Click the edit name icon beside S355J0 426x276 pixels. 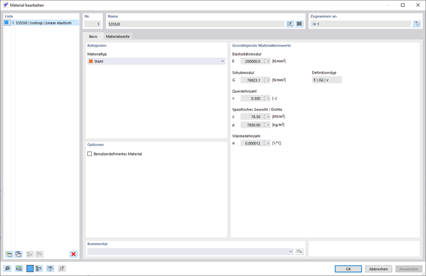click(x=290, y=24)
